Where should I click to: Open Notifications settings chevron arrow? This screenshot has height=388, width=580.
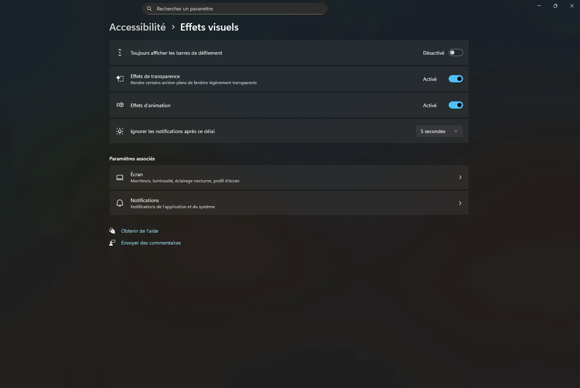[x=460, y=203]
